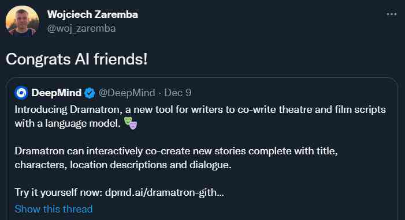Open the @woj_zaremba handle
Screen dimensions: 405x220
tap(81, 29)
